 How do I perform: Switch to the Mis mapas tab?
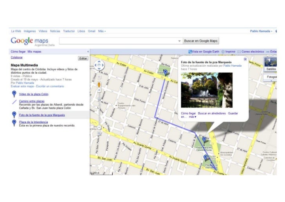point(34,51)
